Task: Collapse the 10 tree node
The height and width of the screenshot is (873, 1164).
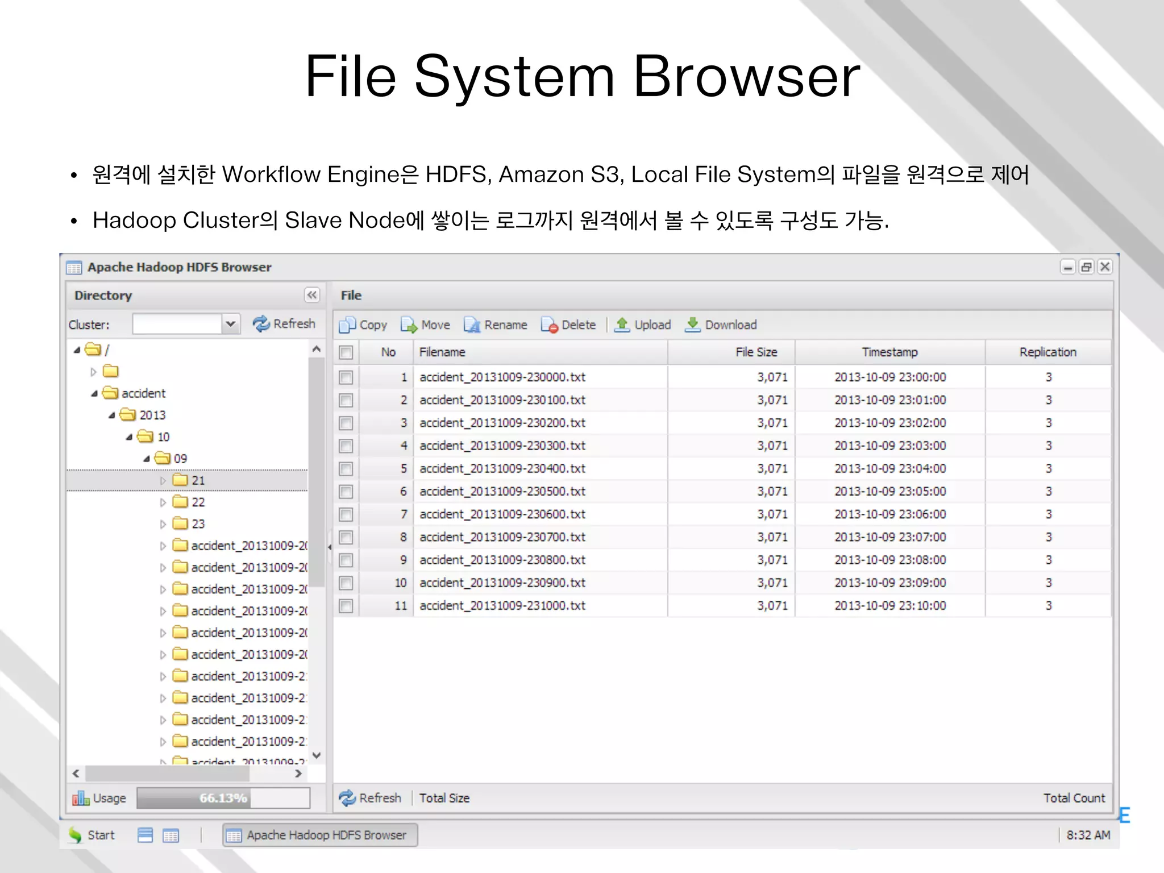Action: click(x=130, y=437)
